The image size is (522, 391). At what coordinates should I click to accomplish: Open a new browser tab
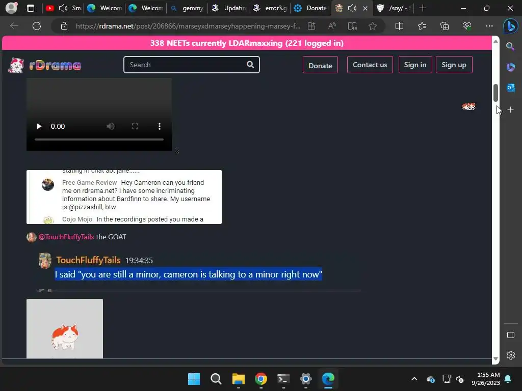[423, 8]
